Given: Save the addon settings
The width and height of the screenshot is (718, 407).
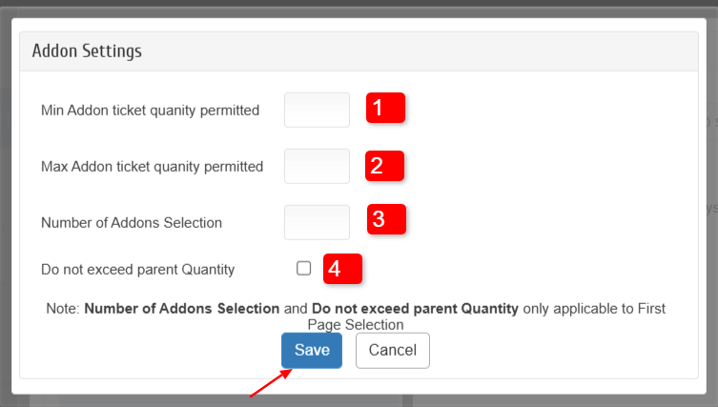Looking at the screenshot, I should pos(311,350).
